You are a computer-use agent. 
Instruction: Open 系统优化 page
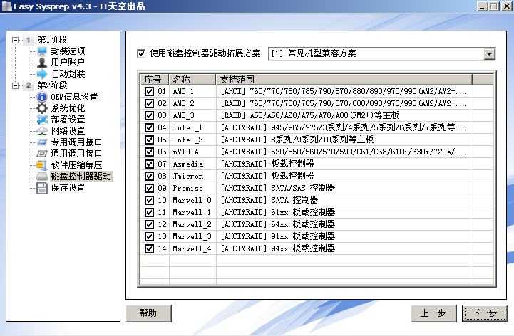pos(68,108)
